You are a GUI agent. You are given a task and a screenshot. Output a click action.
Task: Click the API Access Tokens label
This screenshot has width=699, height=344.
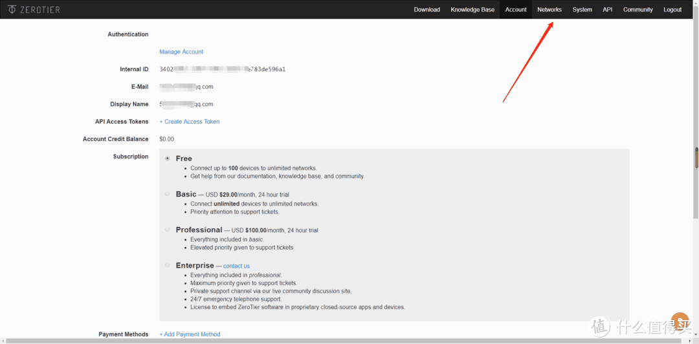tap(122, 121)
